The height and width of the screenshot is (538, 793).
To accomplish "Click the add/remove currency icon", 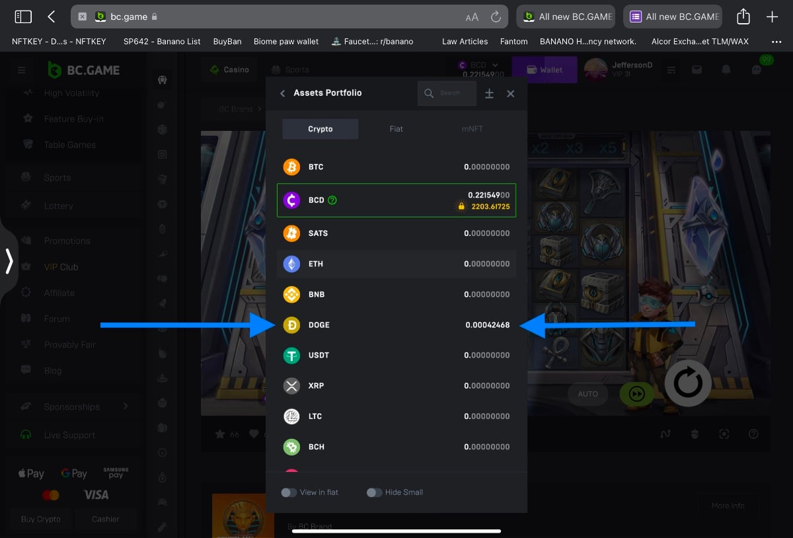I will pos(489,94).
